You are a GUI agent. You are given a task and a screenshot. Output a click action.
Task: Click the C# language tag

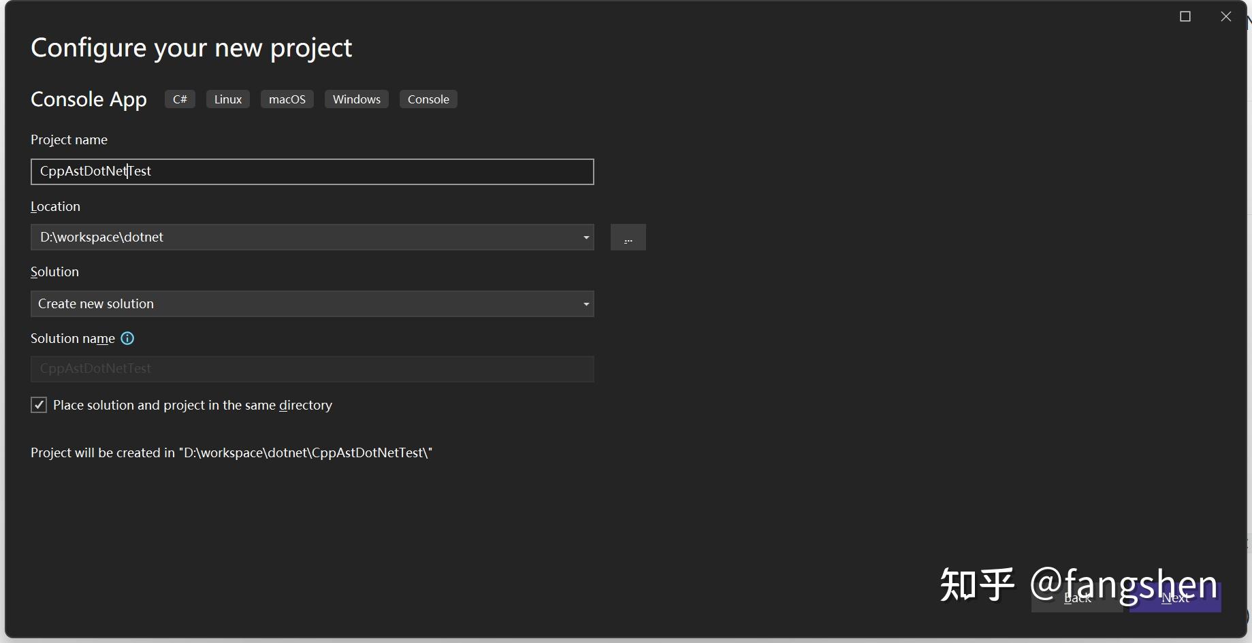pos(180,99)
